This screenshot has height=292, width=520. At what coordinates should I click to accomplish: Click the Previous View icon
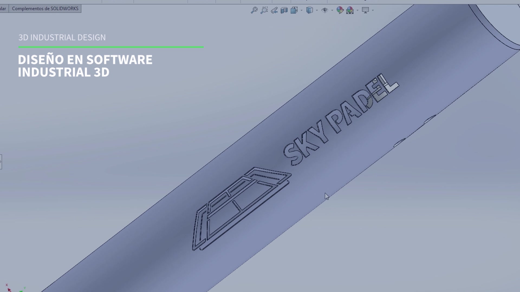coord(274,10)
